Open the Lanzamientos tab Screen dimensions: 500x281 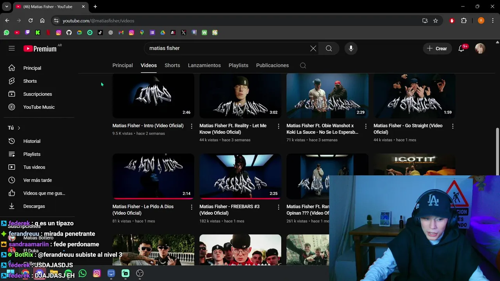point(204,66)
